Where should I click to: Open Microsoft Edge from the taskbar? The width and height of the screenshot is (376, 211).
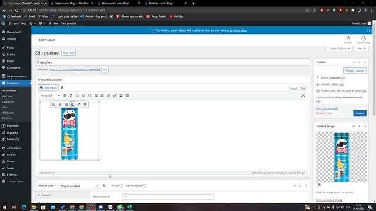pyautogui.click(x=24, y=207)
